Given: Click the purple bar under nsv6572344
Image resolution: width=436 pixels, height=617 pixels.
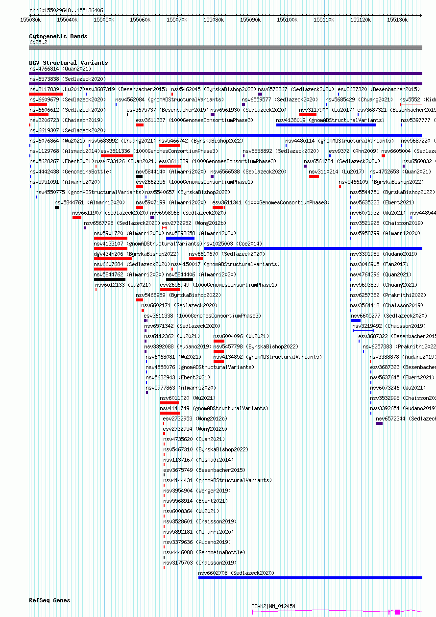Looking at the screenshot, I should 380,423.
